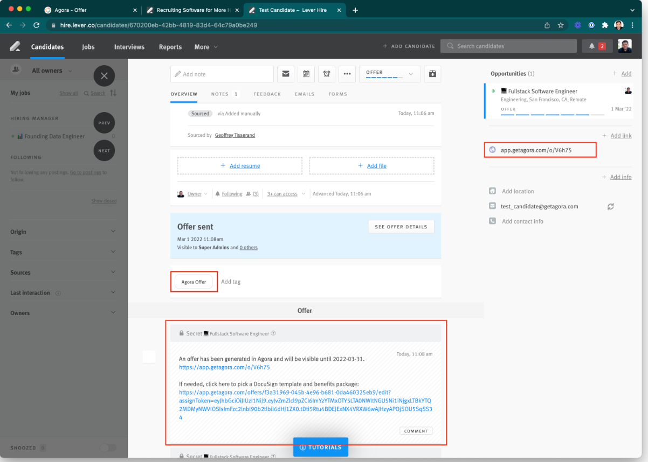This screenshot has width=648, height=462.
Task: Select the Lever logo in top navigation
Action: click(x=15, y=46)
